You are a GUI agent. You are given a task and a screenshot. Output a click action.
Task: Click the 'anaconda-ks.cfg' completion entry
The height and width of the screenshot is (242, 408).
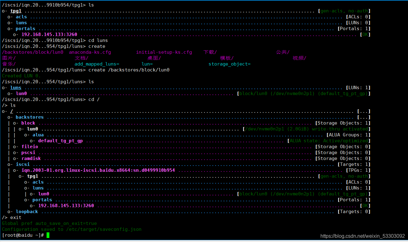tap(90, 52)
